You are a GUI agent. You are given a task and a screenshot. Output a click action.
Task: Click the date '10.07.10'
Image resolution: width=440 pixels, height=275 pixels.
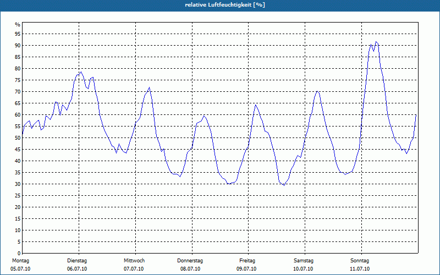[x=303, y=269]
